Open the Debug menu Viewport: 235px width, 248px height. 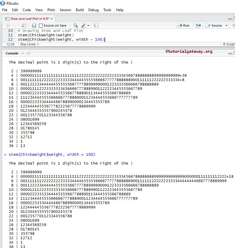pyautogui.click(x=93, y=10)
